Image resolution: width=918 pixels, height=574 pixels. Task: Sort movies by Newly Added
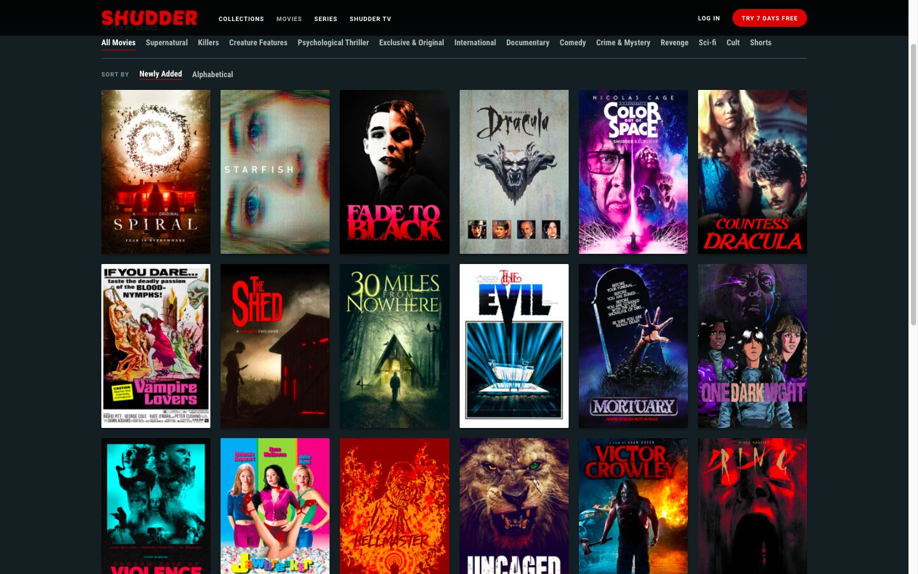160,74
